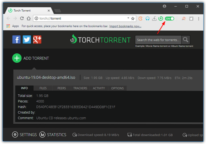The width and height of the screenshot is (206, 144).
Task: Open Settings gear at the bottom
Action: click(x=15, y=135)
